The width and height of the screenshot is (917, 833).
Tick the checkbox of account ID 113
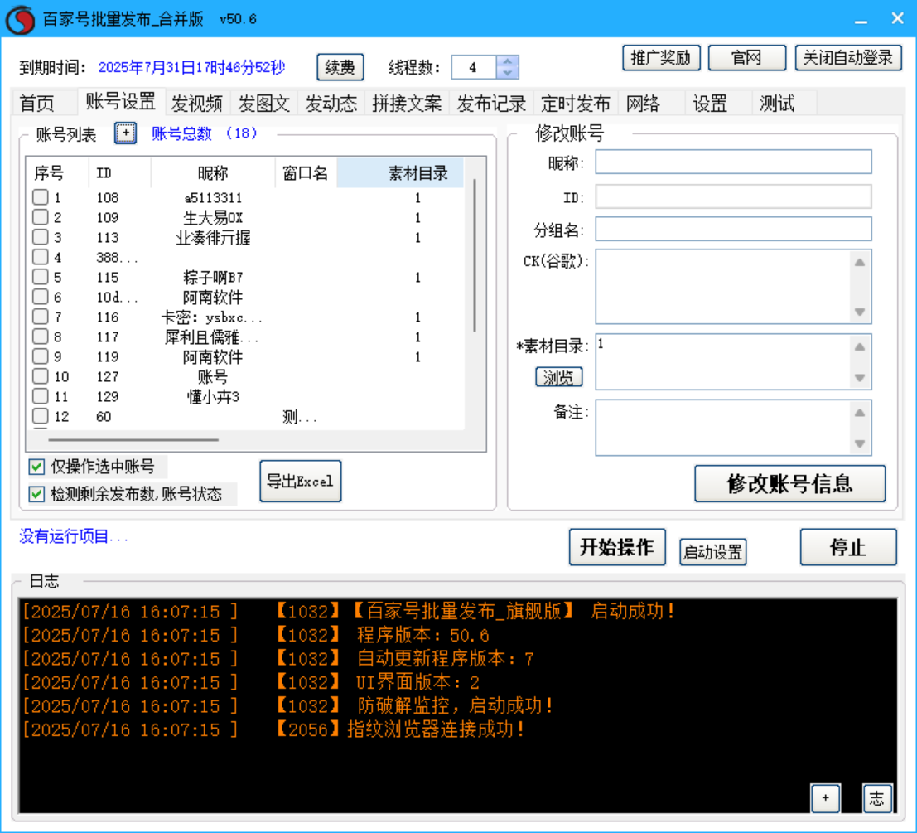point(41,237)
